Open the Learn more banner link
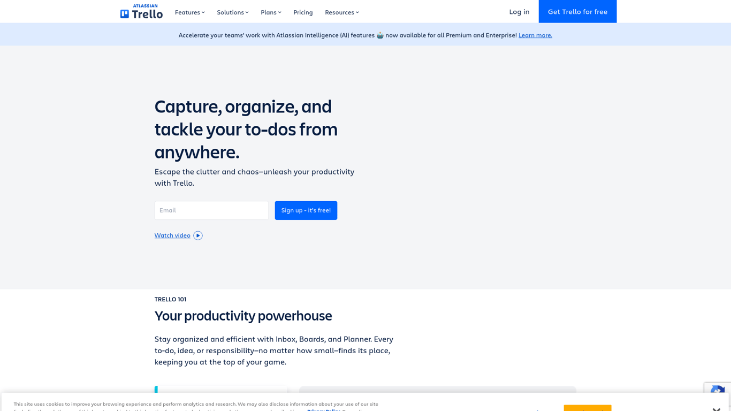The image size is (731, 411). pos(535,35)
